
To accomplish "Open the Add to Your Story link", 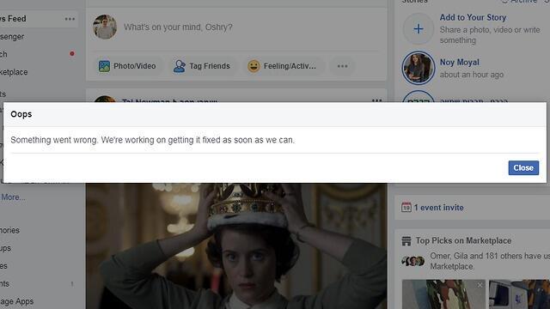I will click(x=473, y=17).
